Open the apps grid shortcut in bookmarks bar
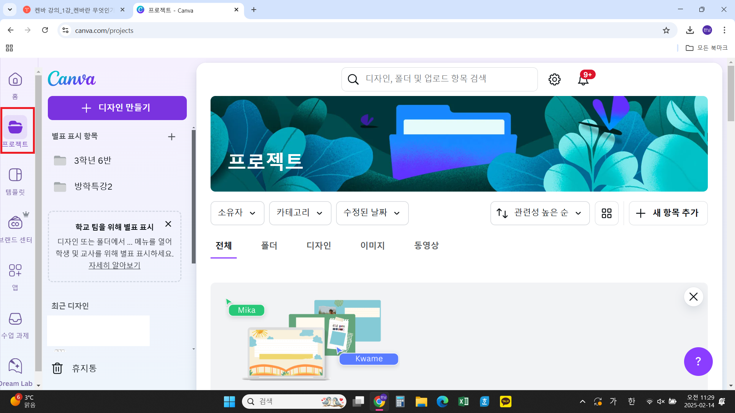This screenshot has height=413, width=735. tap(10, 48)
